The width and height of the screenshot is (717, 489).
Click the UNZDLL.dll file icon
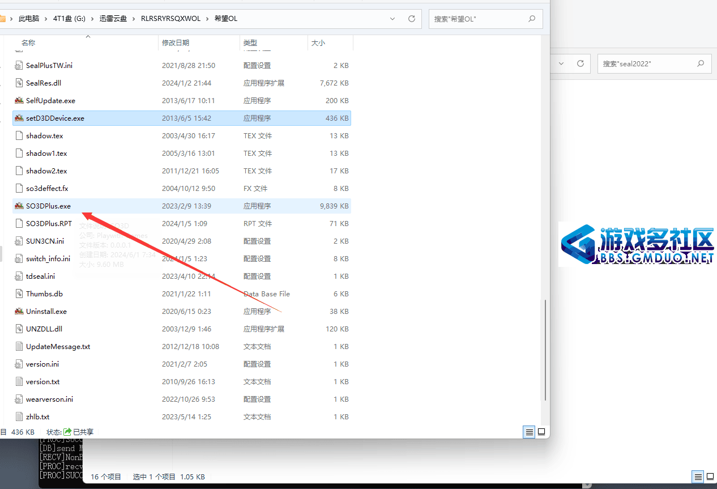(19, 329)
